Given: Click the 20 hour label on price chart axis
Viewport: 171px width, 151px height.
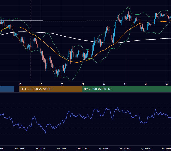Looking at the screenshot, I should 62,84.
